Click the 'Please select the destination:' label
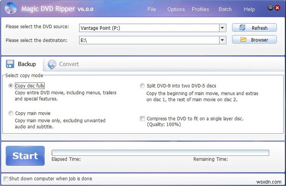Viewport: 286px width, 186px height. coord(37,40)
